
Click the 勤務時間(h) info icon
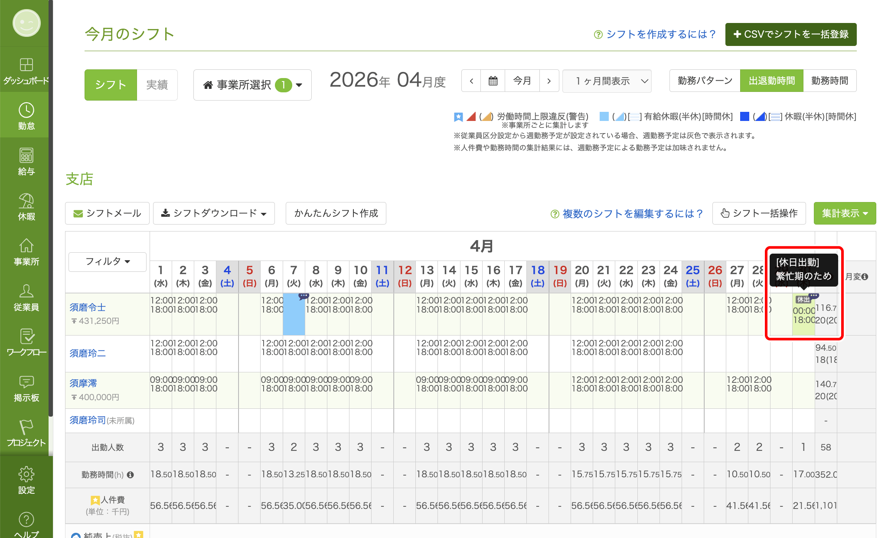pyautogui.click(x=130, y=475)
